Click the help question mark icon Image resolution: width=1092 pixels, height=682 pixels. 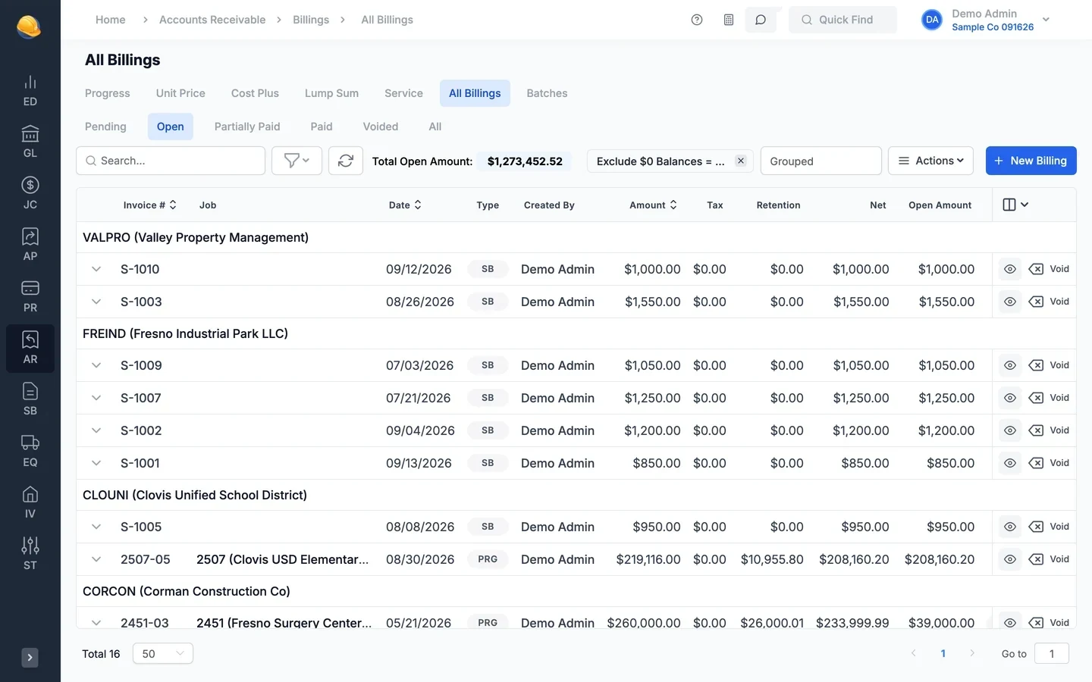click(x=697, y=20)
